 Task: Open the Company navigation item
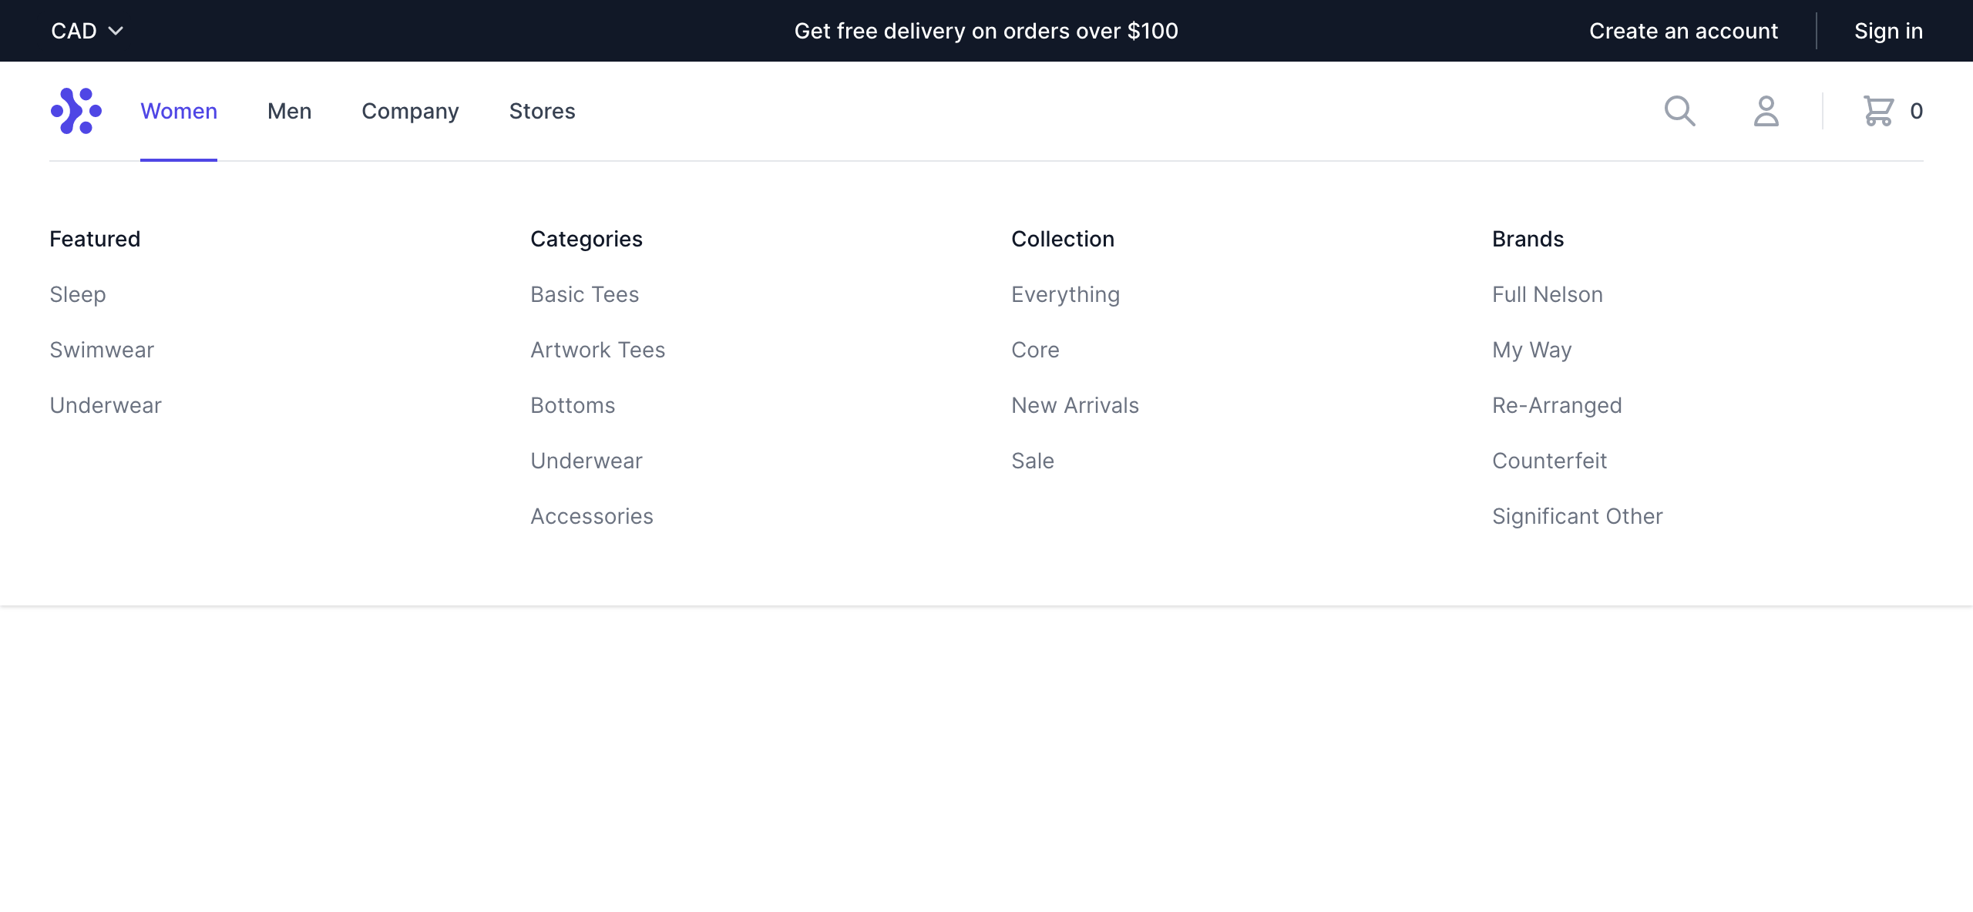[x=410, y=111]
